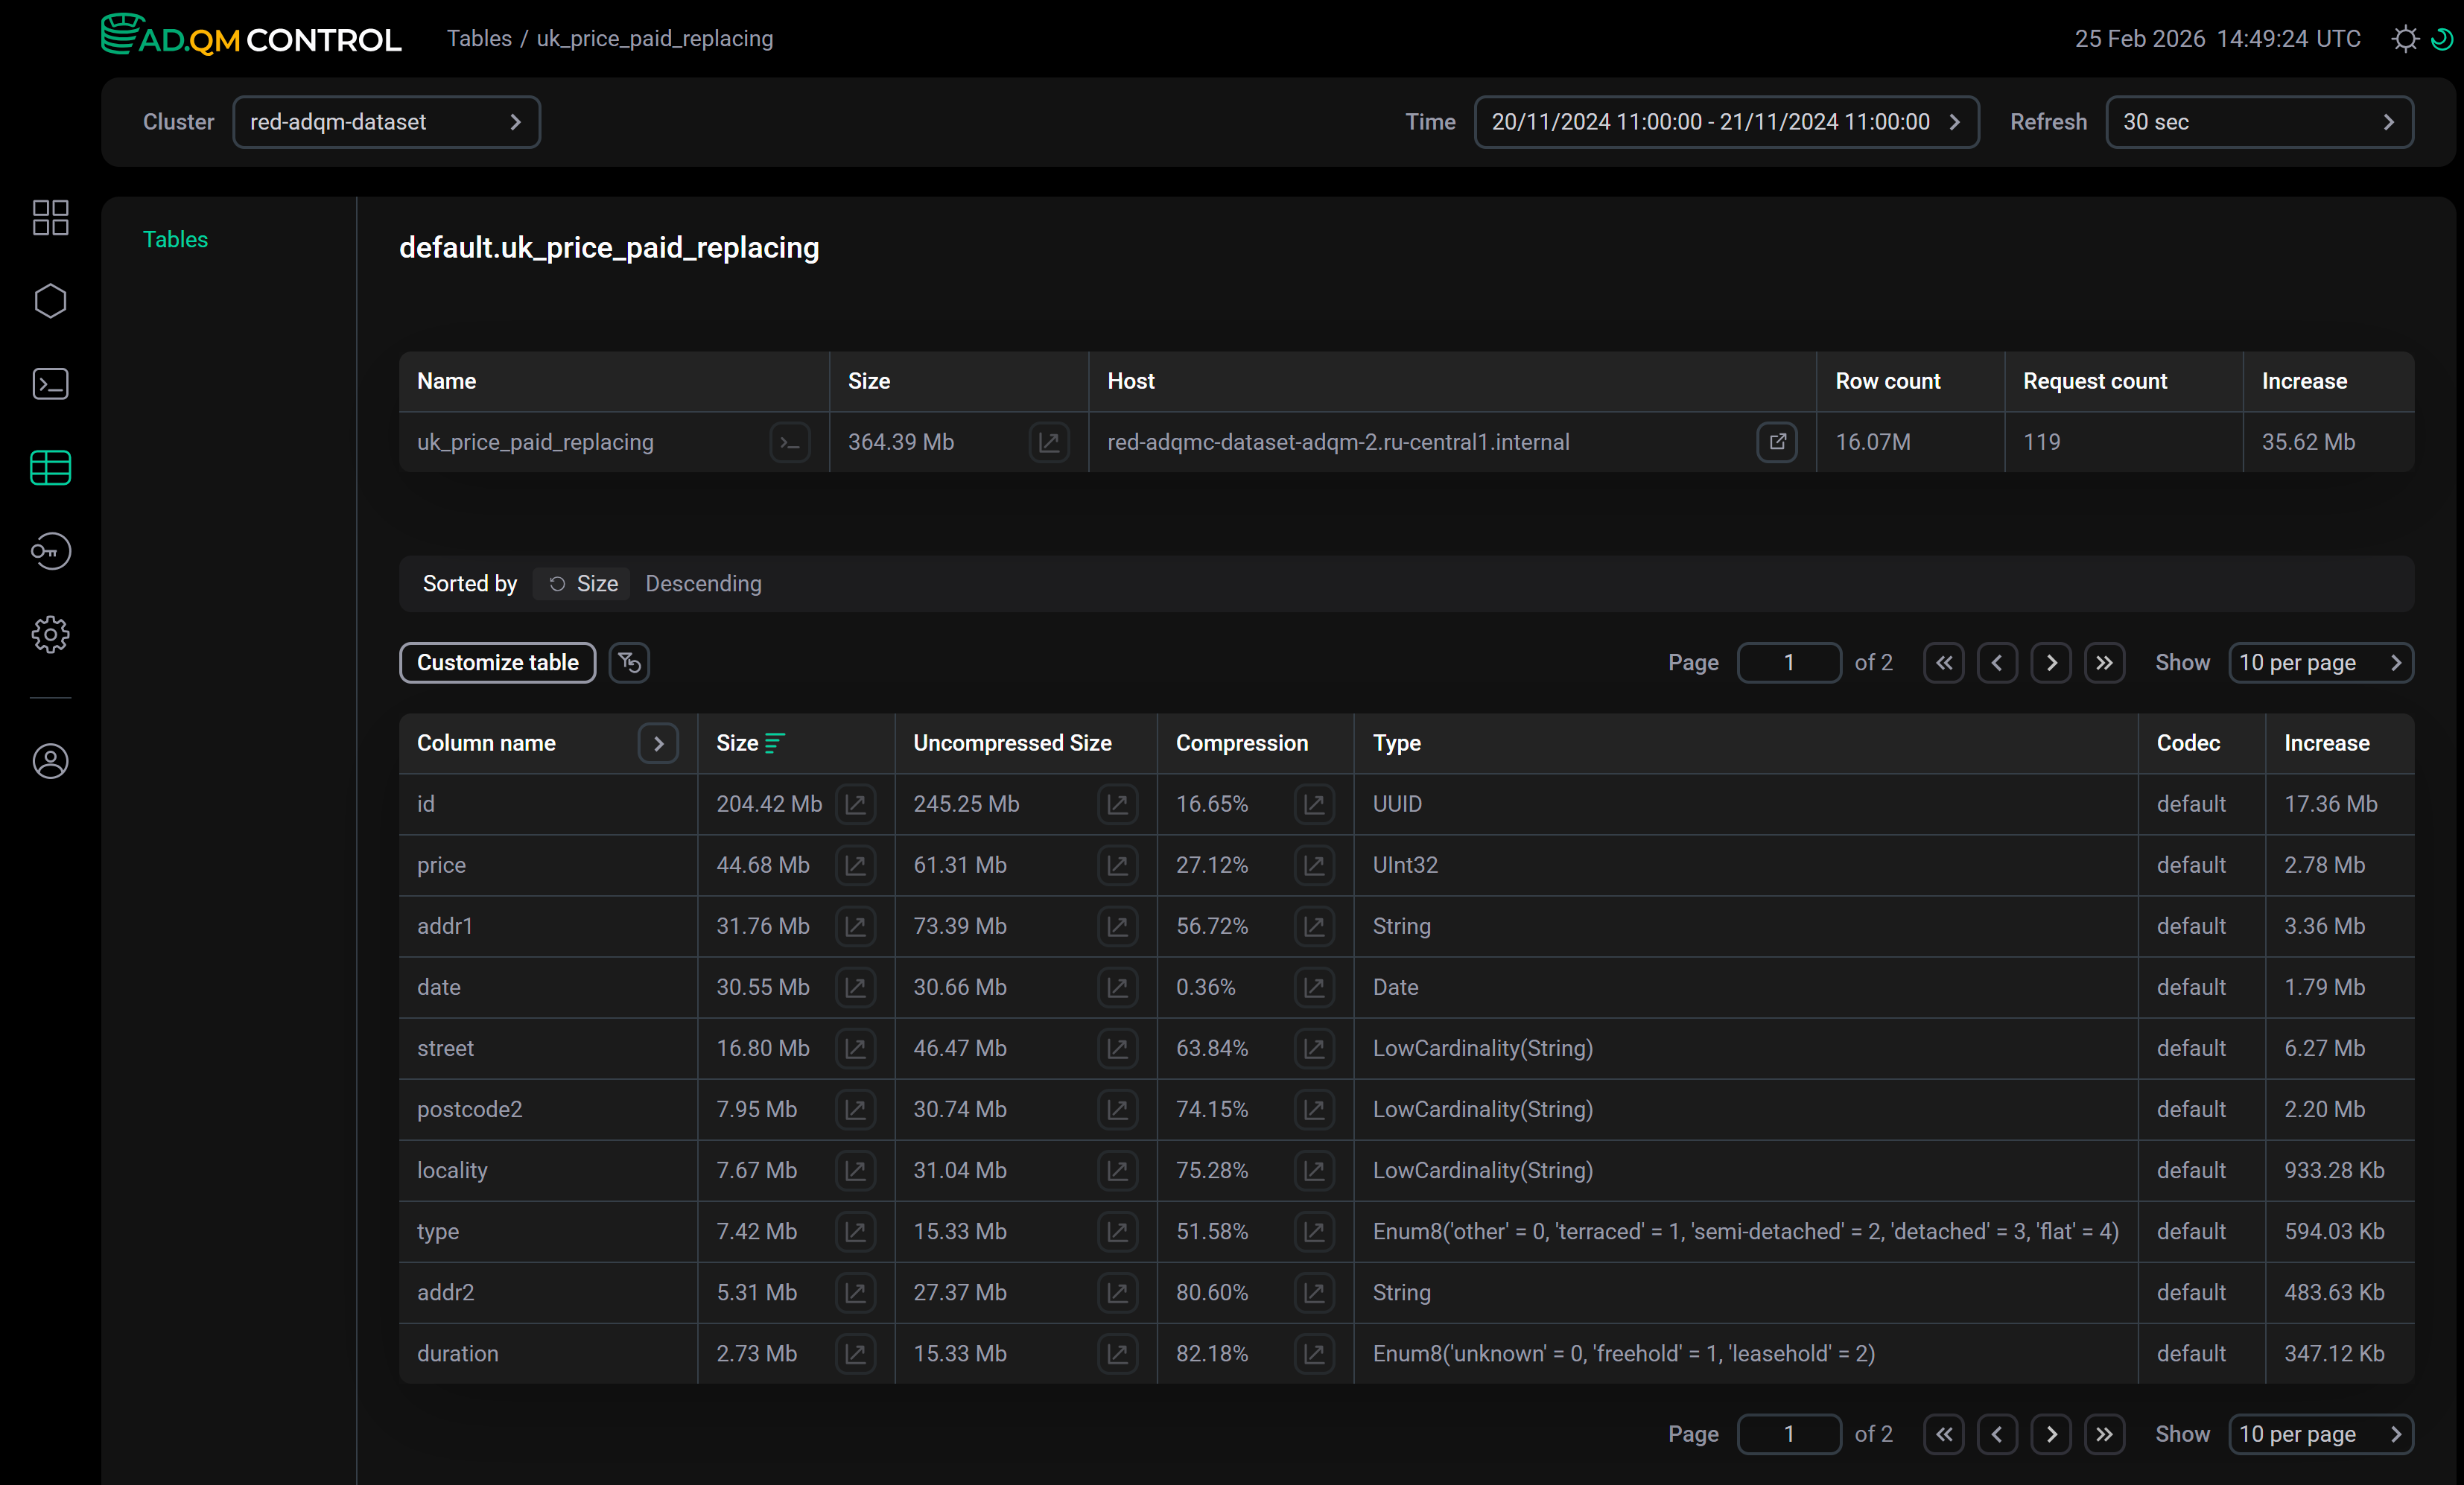The height and width of the screenshot is (1485, 2464).
Task: Expand the Column name column chevron
Action: (x=658, y=743)
